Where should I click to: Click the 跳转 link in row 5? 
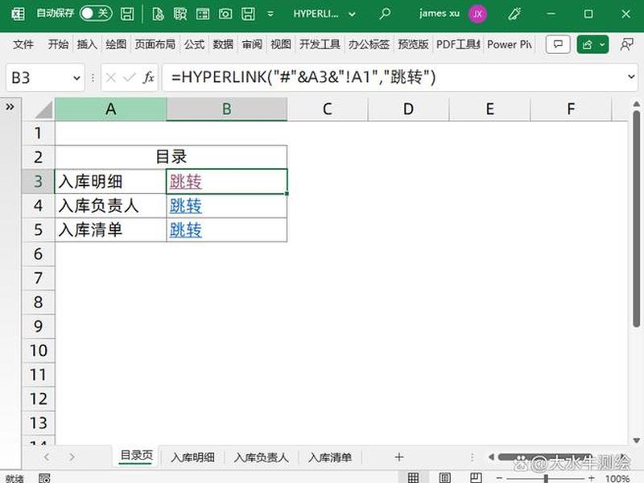[x=186, y=229]
